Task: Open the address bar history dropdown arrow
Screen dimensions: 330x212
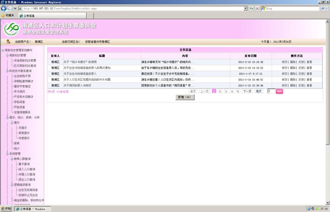Action: click(x=245, y=8)
